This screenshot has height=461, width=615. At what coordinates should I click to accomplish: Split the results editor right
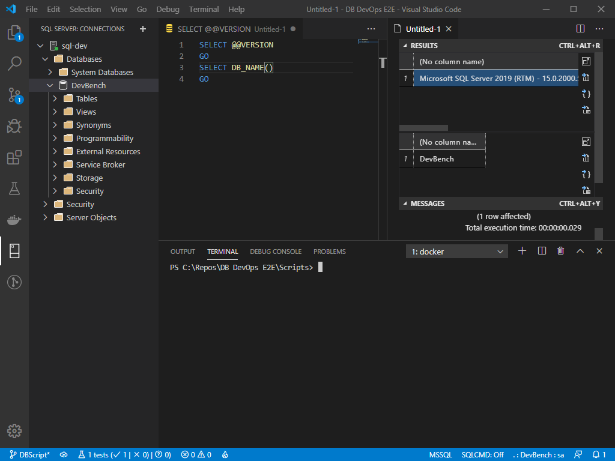pyautogui.click(x=581, y=29)
